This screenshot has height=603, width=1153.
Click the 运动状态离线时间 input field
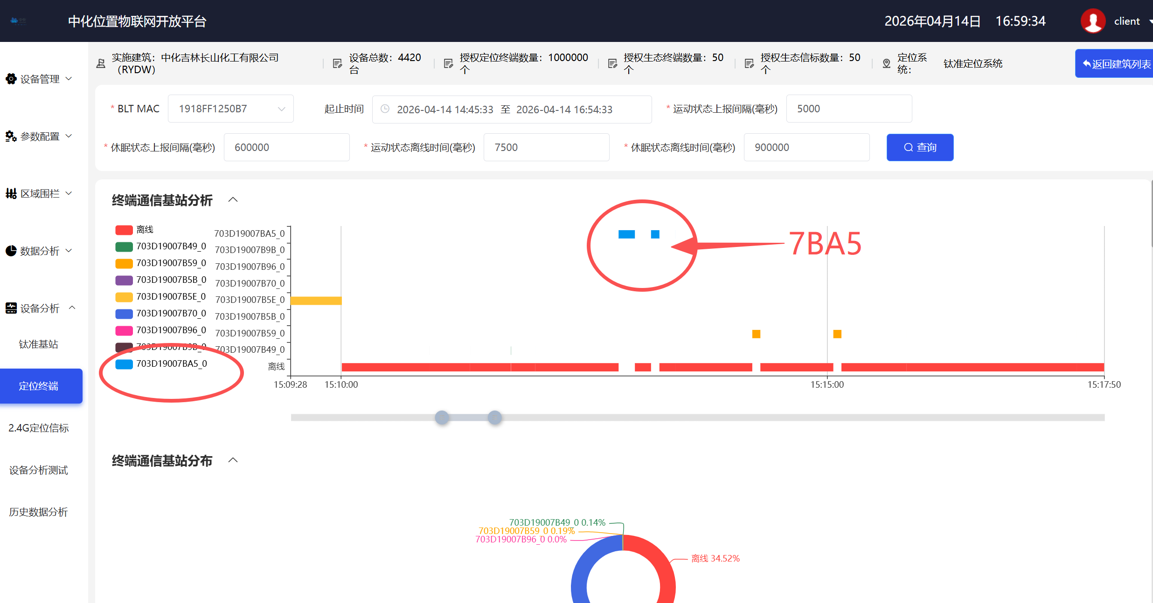(x=547, y=147)
